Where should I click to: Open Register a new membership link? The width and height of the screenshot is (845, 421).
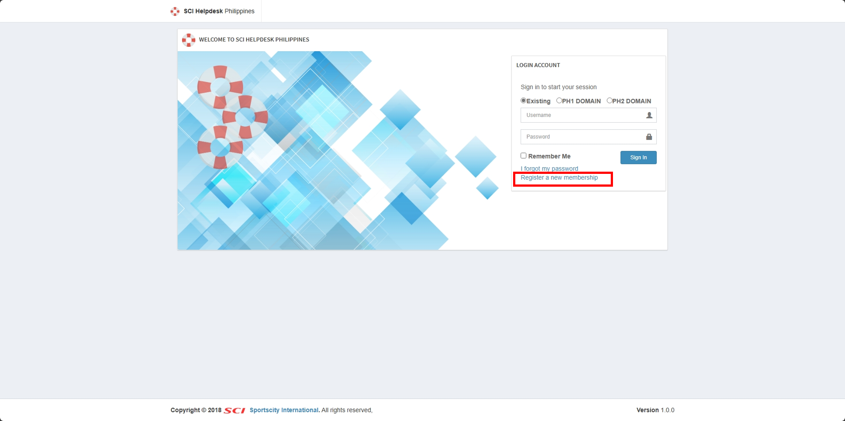tap(559, 178)
